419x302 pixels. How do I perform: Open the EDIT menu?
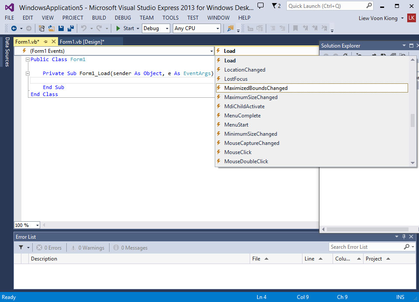(x=28, y=18)
